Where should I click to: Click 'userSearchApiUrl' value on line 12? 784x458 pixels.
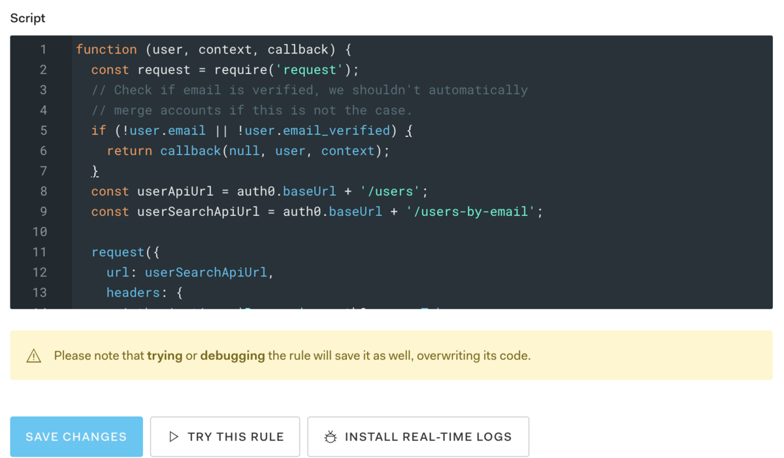coord(206,272)
